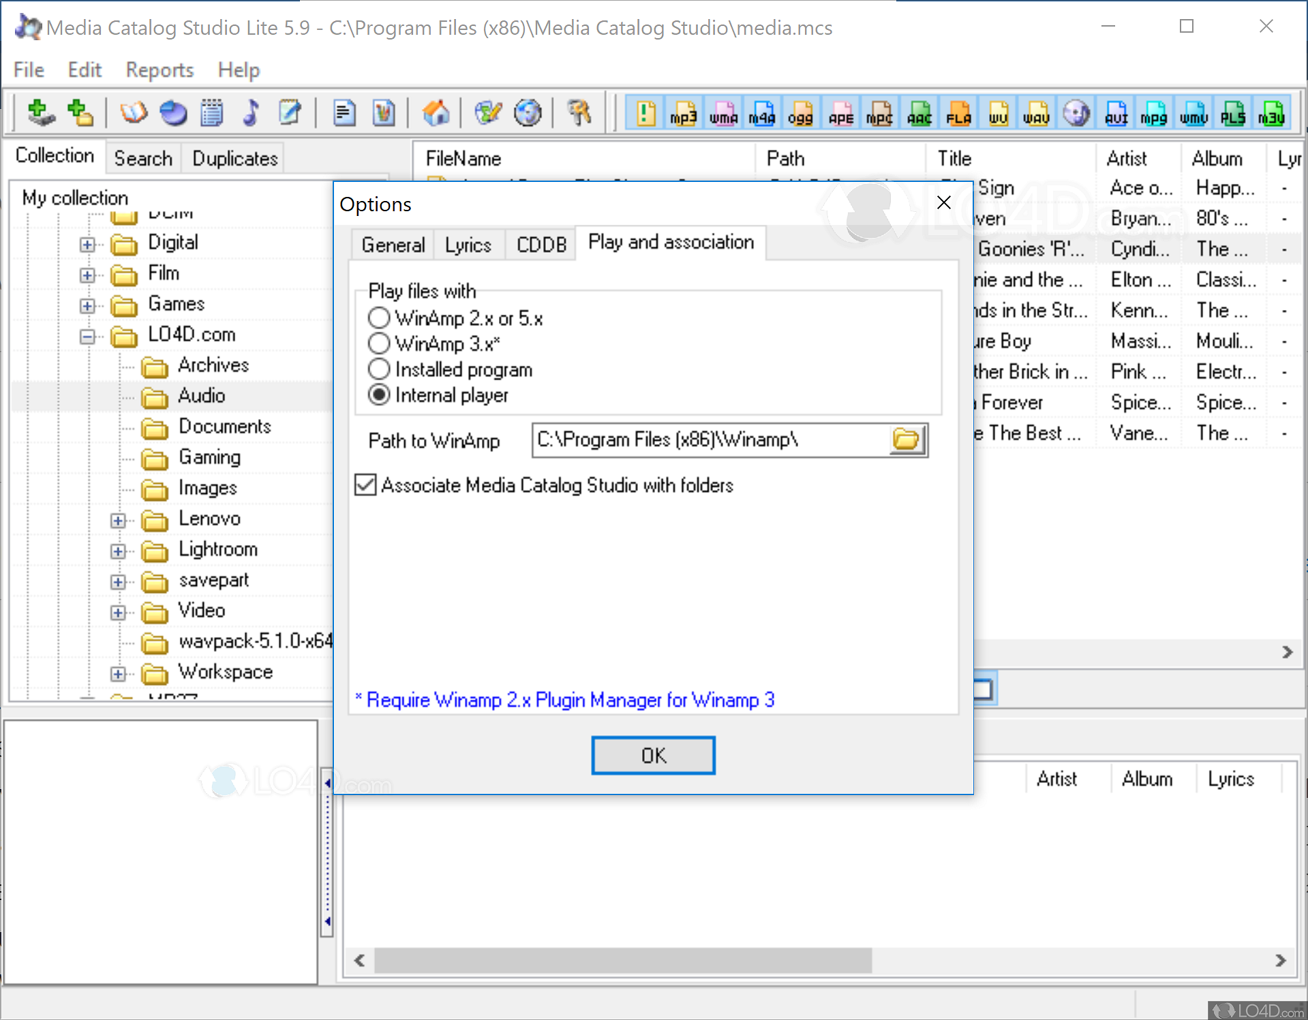This screenshot has width=1308, height=1020.
Task: Select WinAmp 2.x or 5.x radio button
Action: (379, 318)
